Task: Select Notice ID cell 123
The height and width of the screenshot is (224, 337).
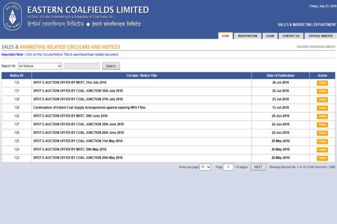Action: pyautogui.click(x=17, y=158)
